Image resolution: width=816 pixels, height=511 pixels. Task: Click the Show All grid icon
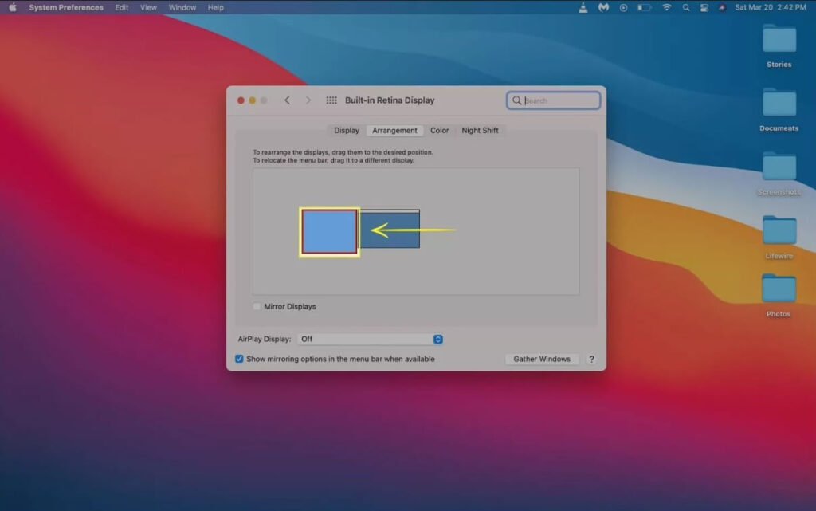331,100
